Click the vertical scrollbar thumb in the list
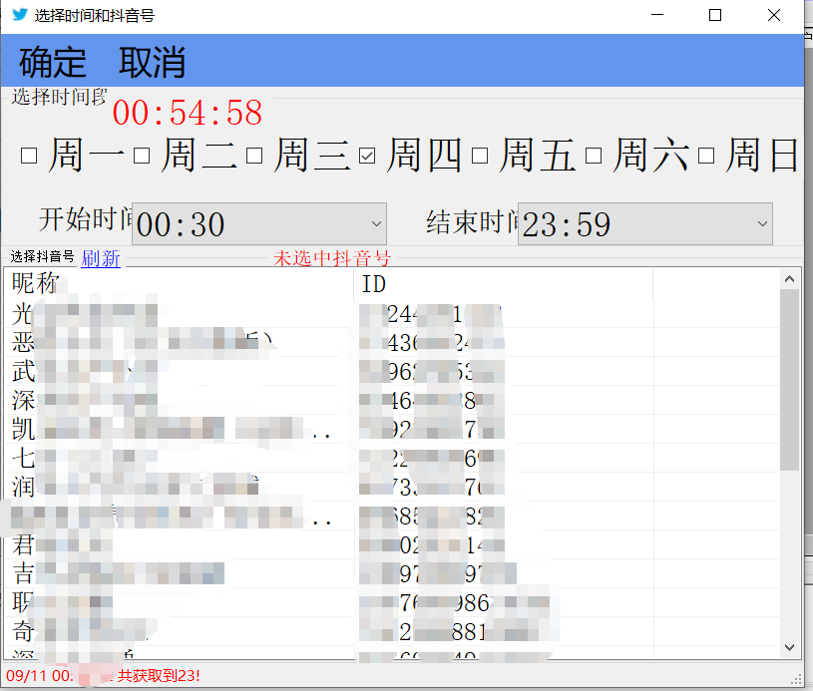Viewport: 813px width, 691px height. pos(789,379)
